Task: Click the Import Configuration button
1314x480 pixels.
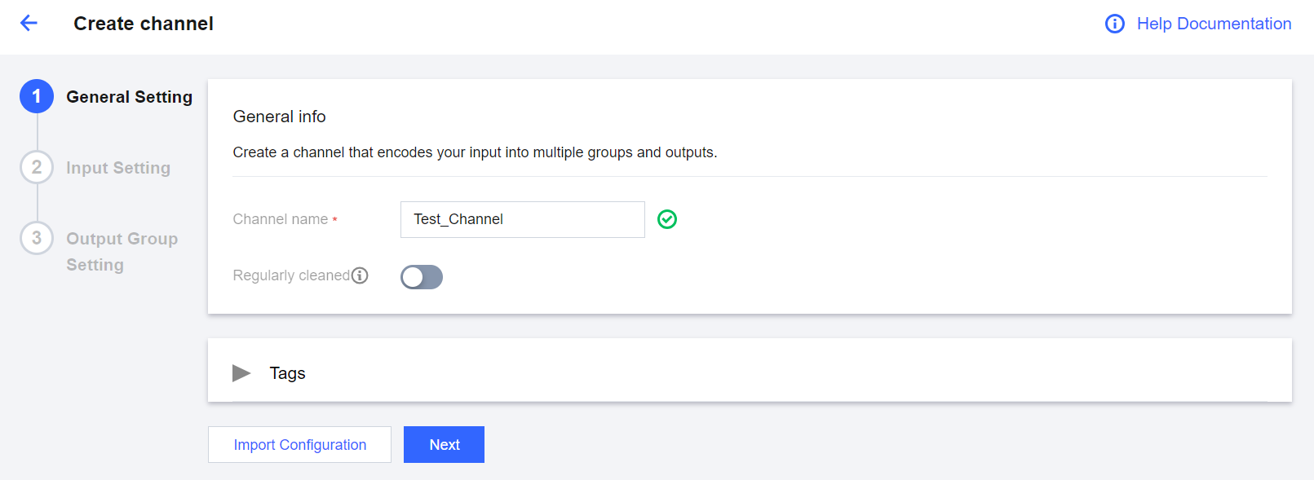Action: [x=299, y=445]
